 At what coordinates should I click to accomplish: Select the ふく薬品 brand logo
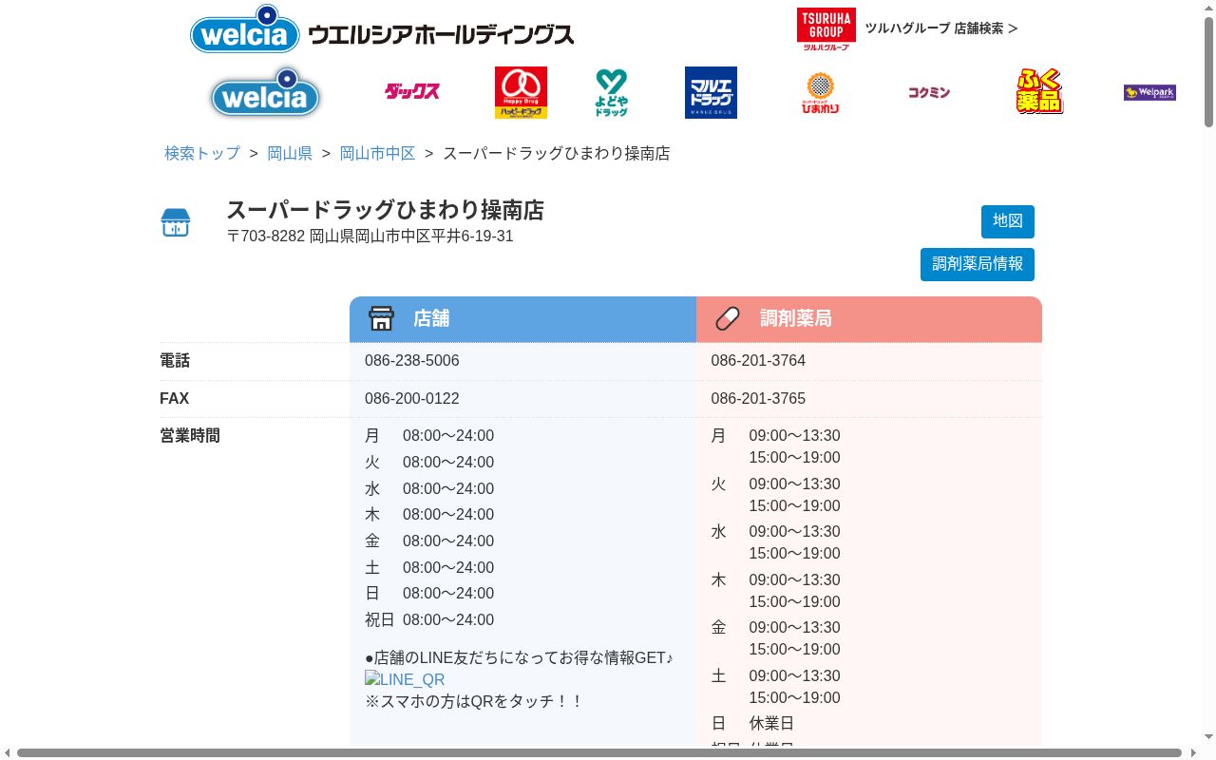(x=1039, y=92)
